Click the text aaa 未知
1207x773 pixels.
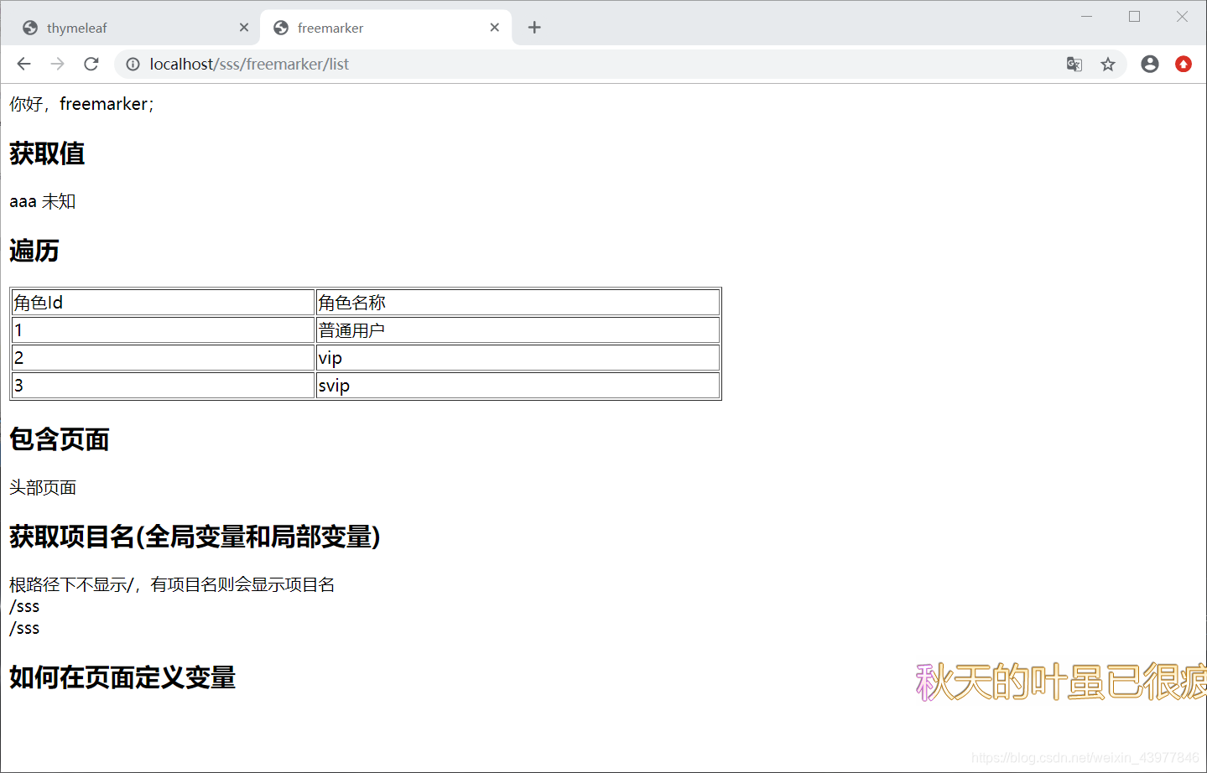point(43,201)
